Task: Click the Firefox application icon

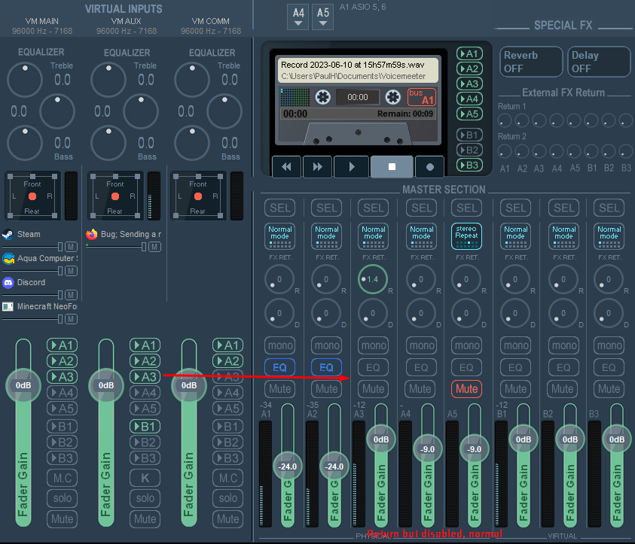Action: pos(92,234)
